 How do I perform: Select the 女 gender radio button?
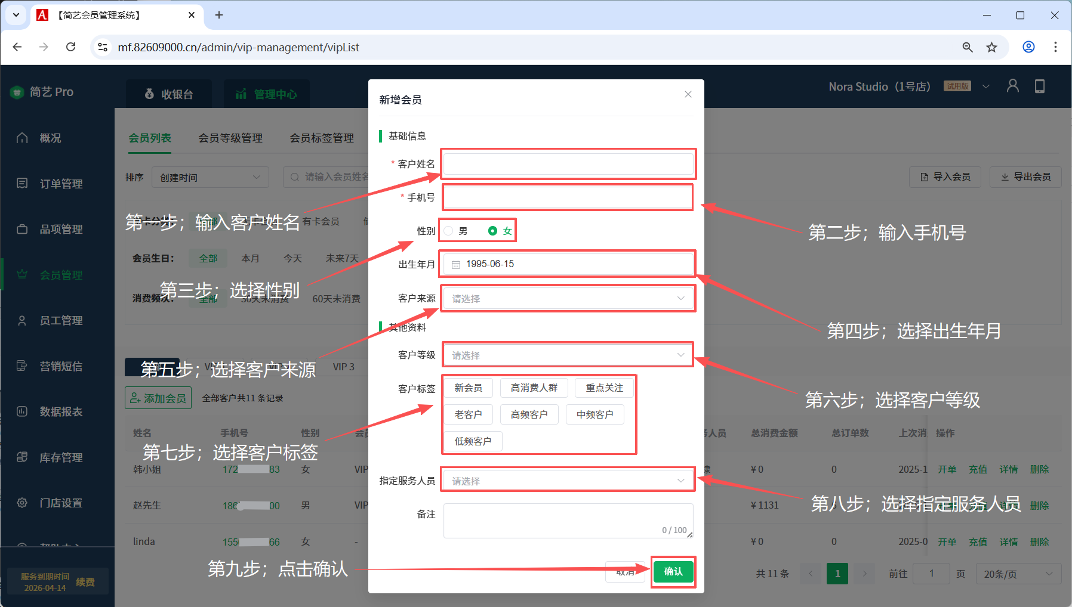pos(492,231)
